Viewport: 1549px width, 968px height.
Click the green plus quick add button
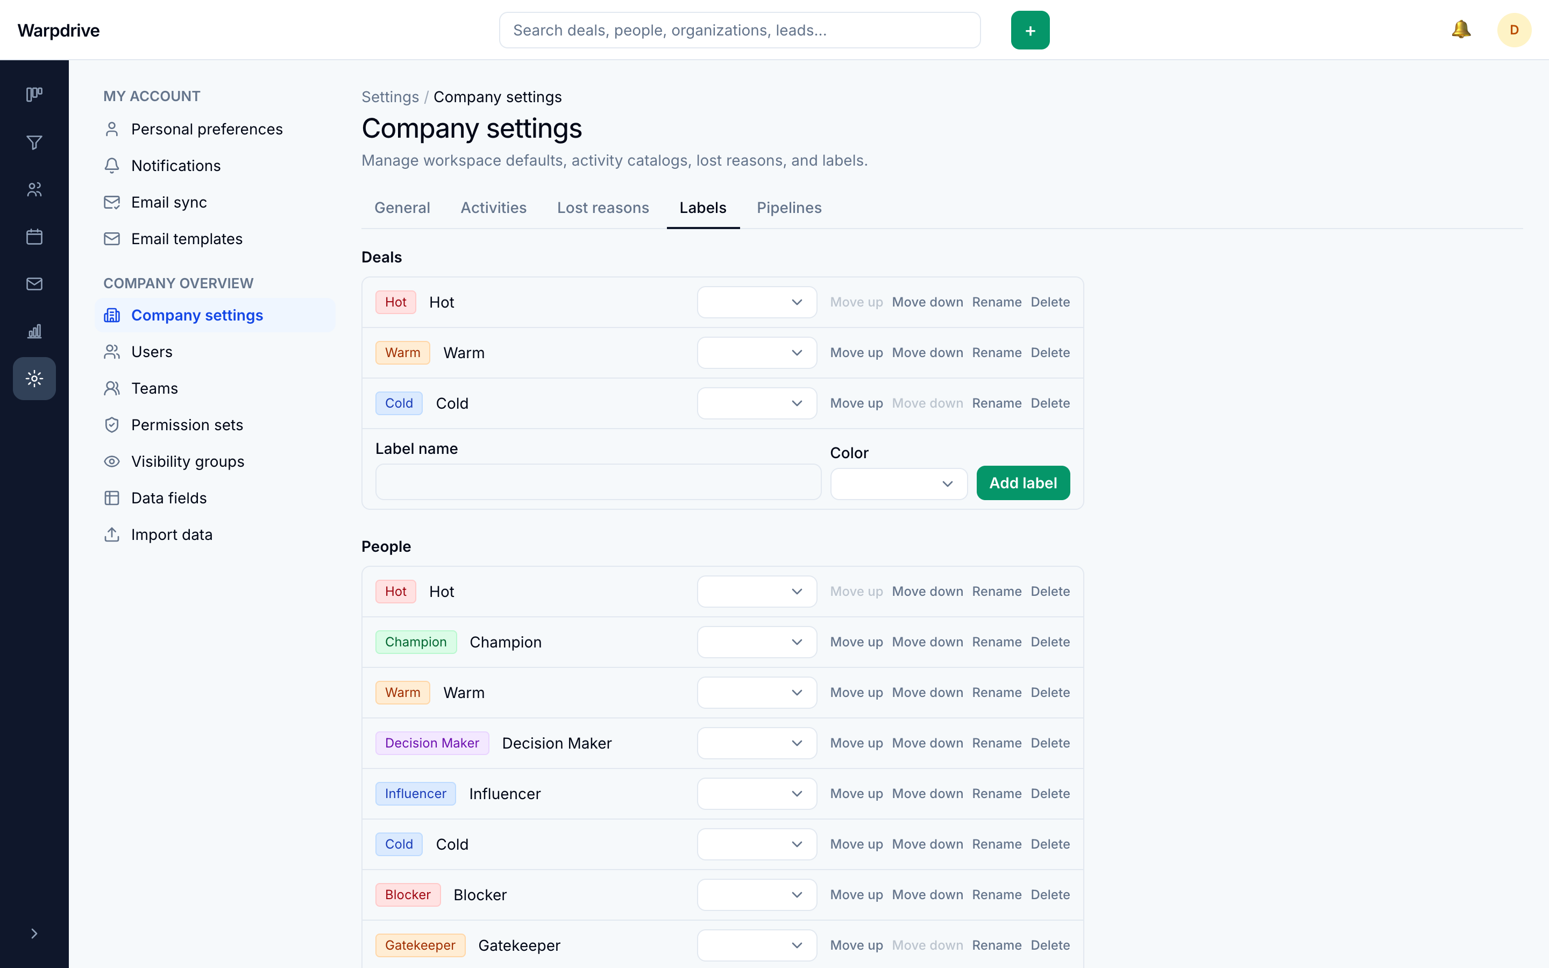1030,30
